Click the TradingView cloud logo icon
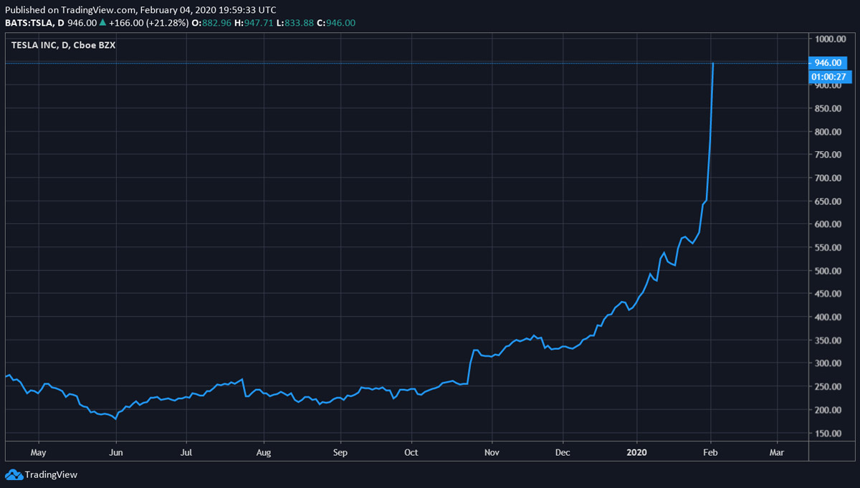The height and width of the screenshot is (488, 860). click(x=14, y=474)
